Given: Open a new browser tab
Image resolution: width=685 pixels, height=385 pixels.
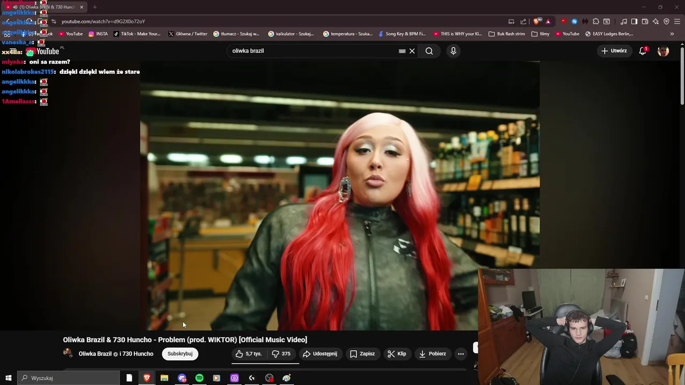Looking at the screenshot, I should click(95, 7).
